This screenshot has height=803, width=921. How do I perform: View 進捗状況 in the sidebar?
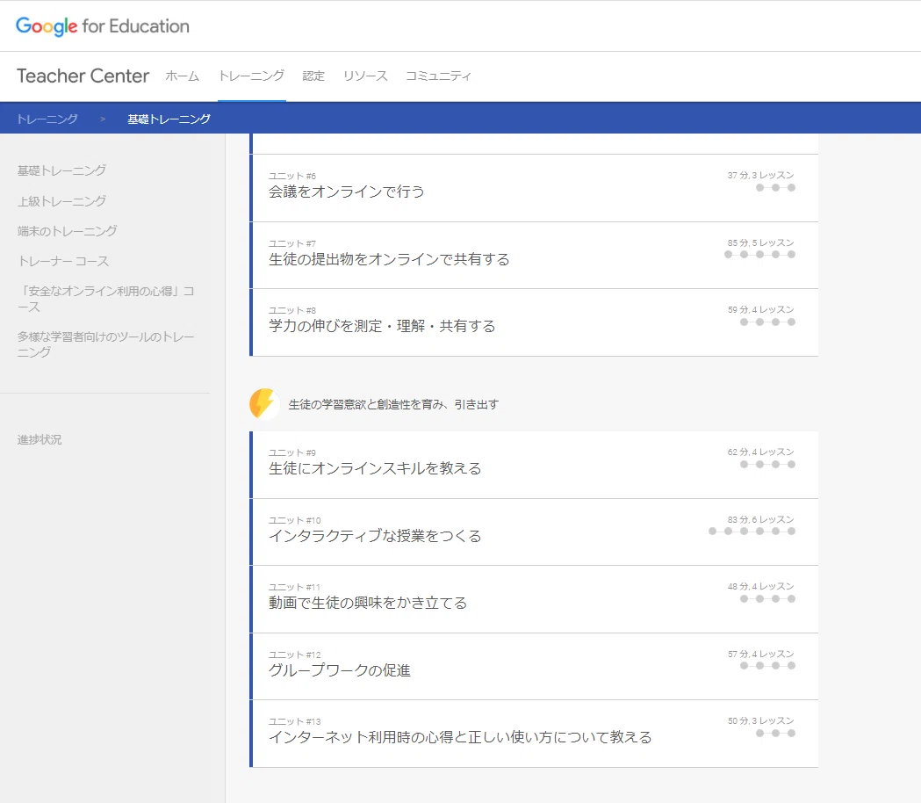pyautogui.click(x=40, y=439)
